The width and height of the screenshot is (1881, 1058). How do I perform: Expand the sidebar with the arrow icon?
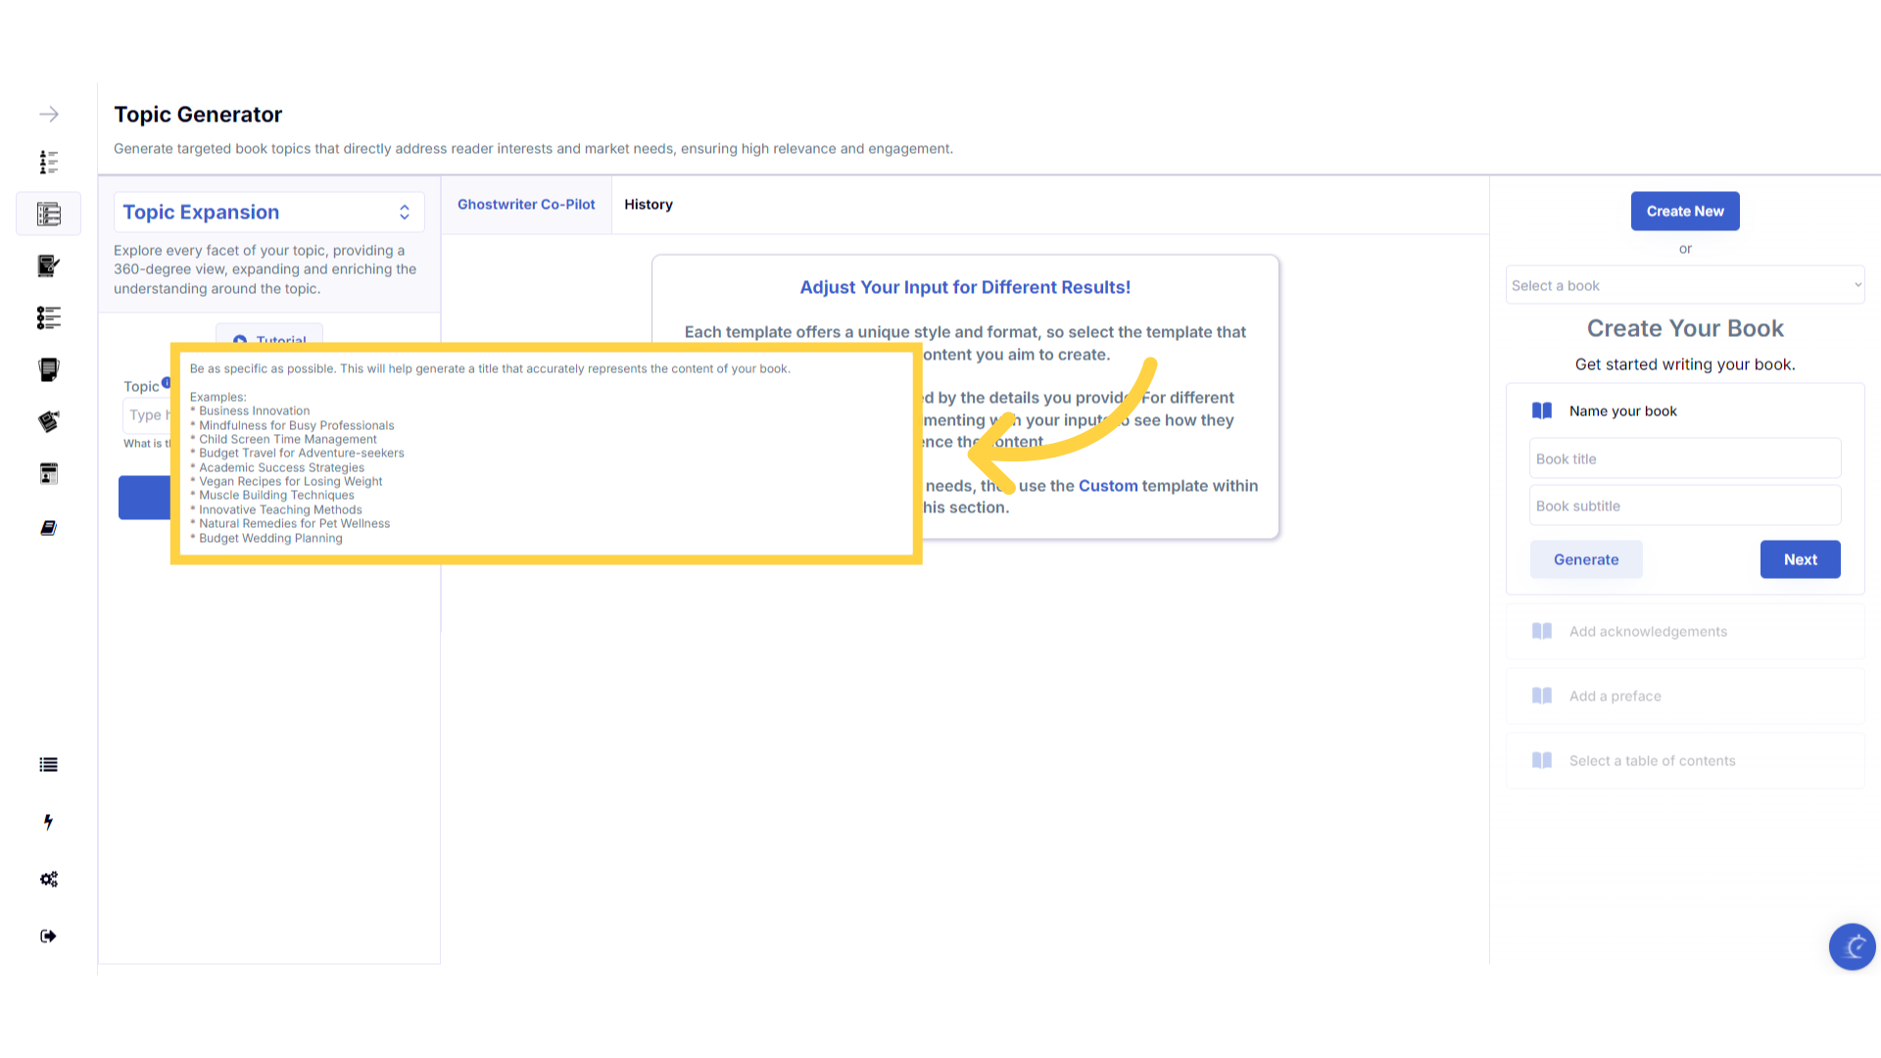tap(48, 115)
